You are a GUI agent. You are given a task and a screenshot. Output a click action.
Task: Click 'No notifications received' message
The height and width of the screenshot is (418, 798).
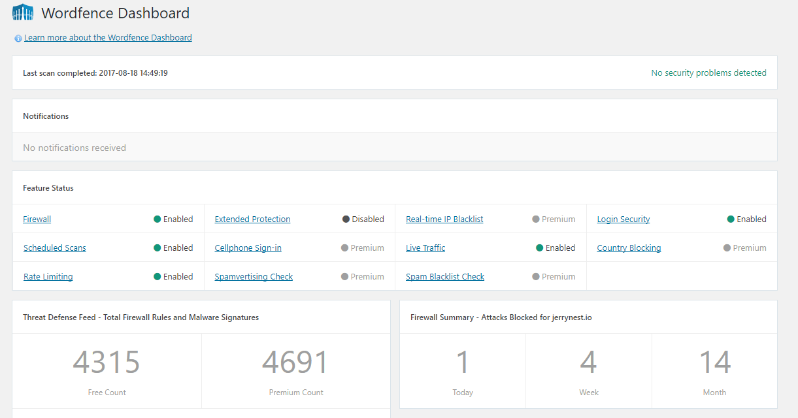pos(75,148)
